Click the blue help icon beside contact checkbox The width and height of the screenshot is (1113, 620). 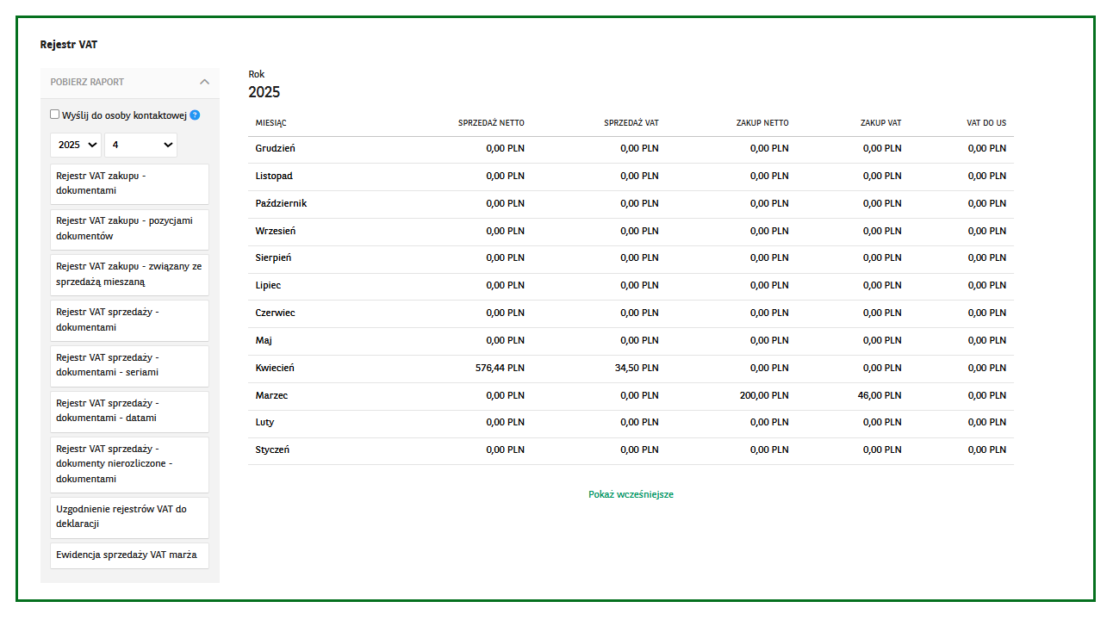195,115
